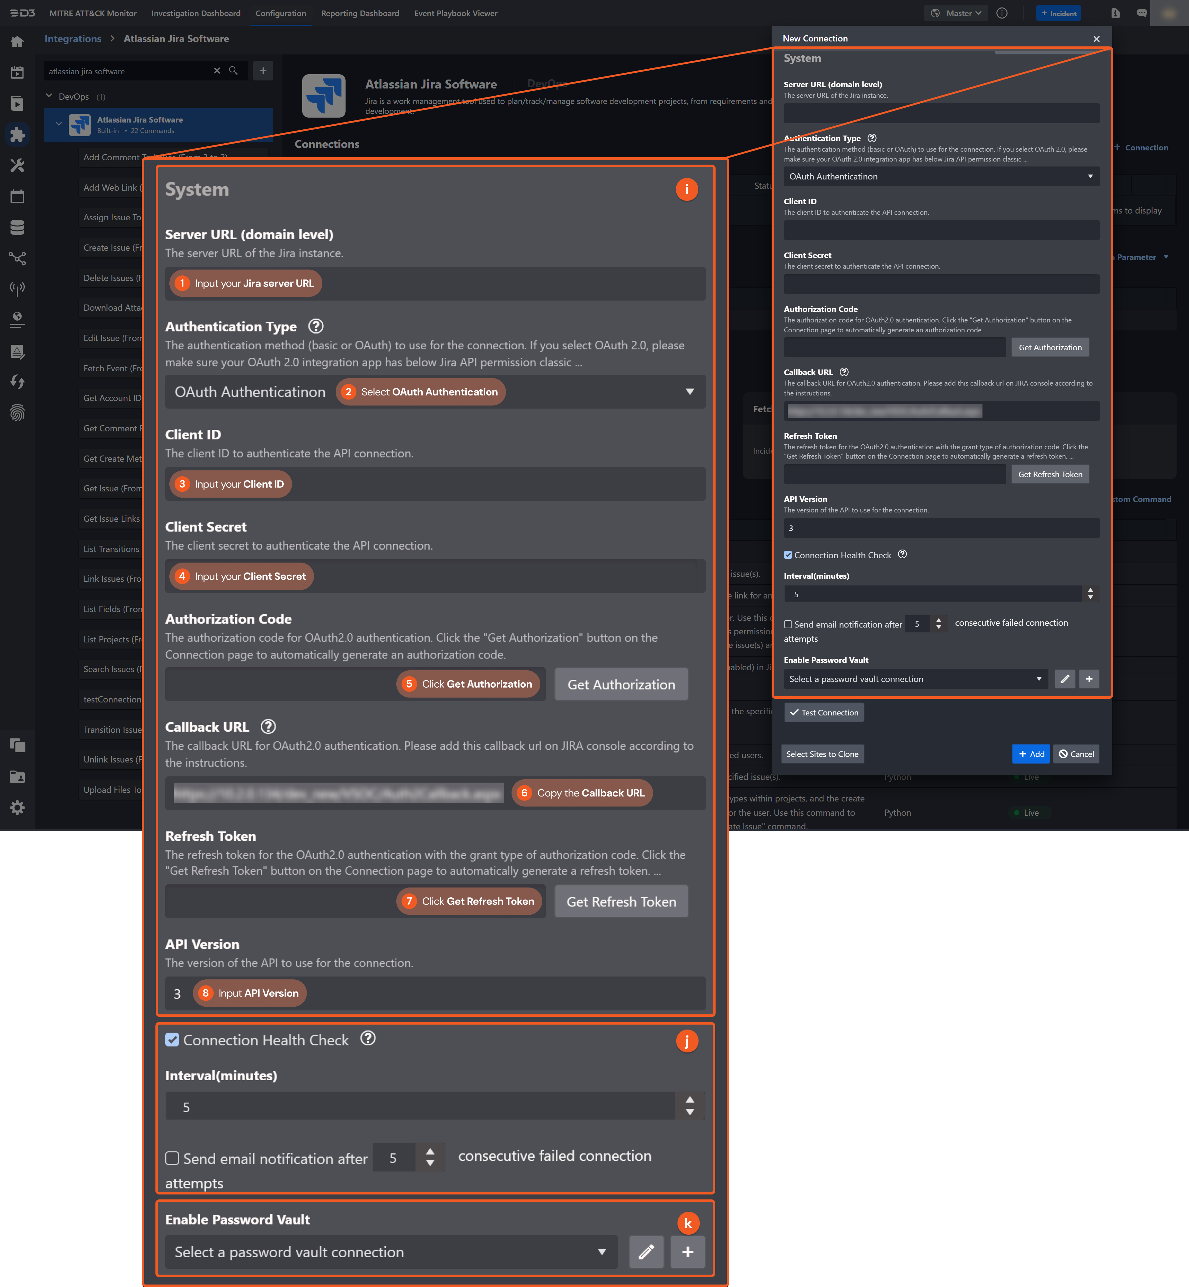This screenshot has height=1287, width=1189.
Task: Open the settings gear sidebar icon
Action: (17, 807)
